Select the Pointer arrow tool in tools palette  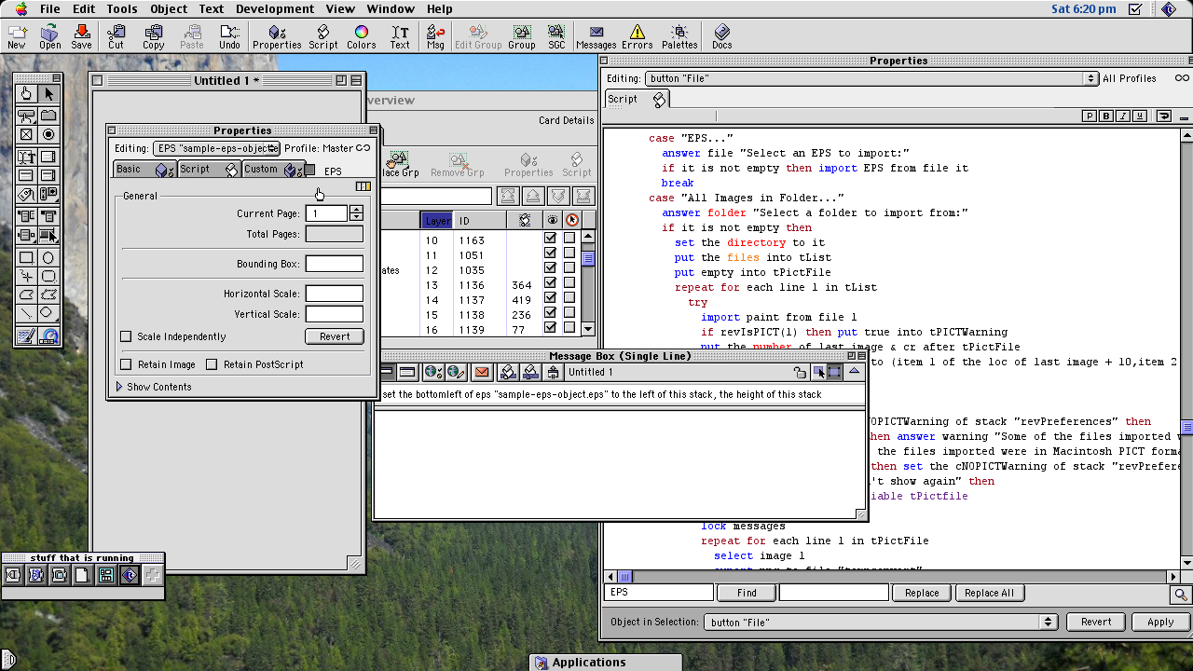48,93
